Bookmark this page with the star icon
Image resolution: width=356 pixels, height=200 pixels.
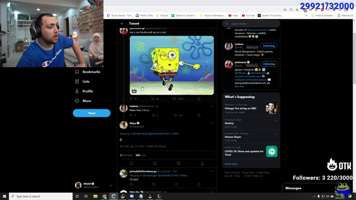tap(296, 9)
